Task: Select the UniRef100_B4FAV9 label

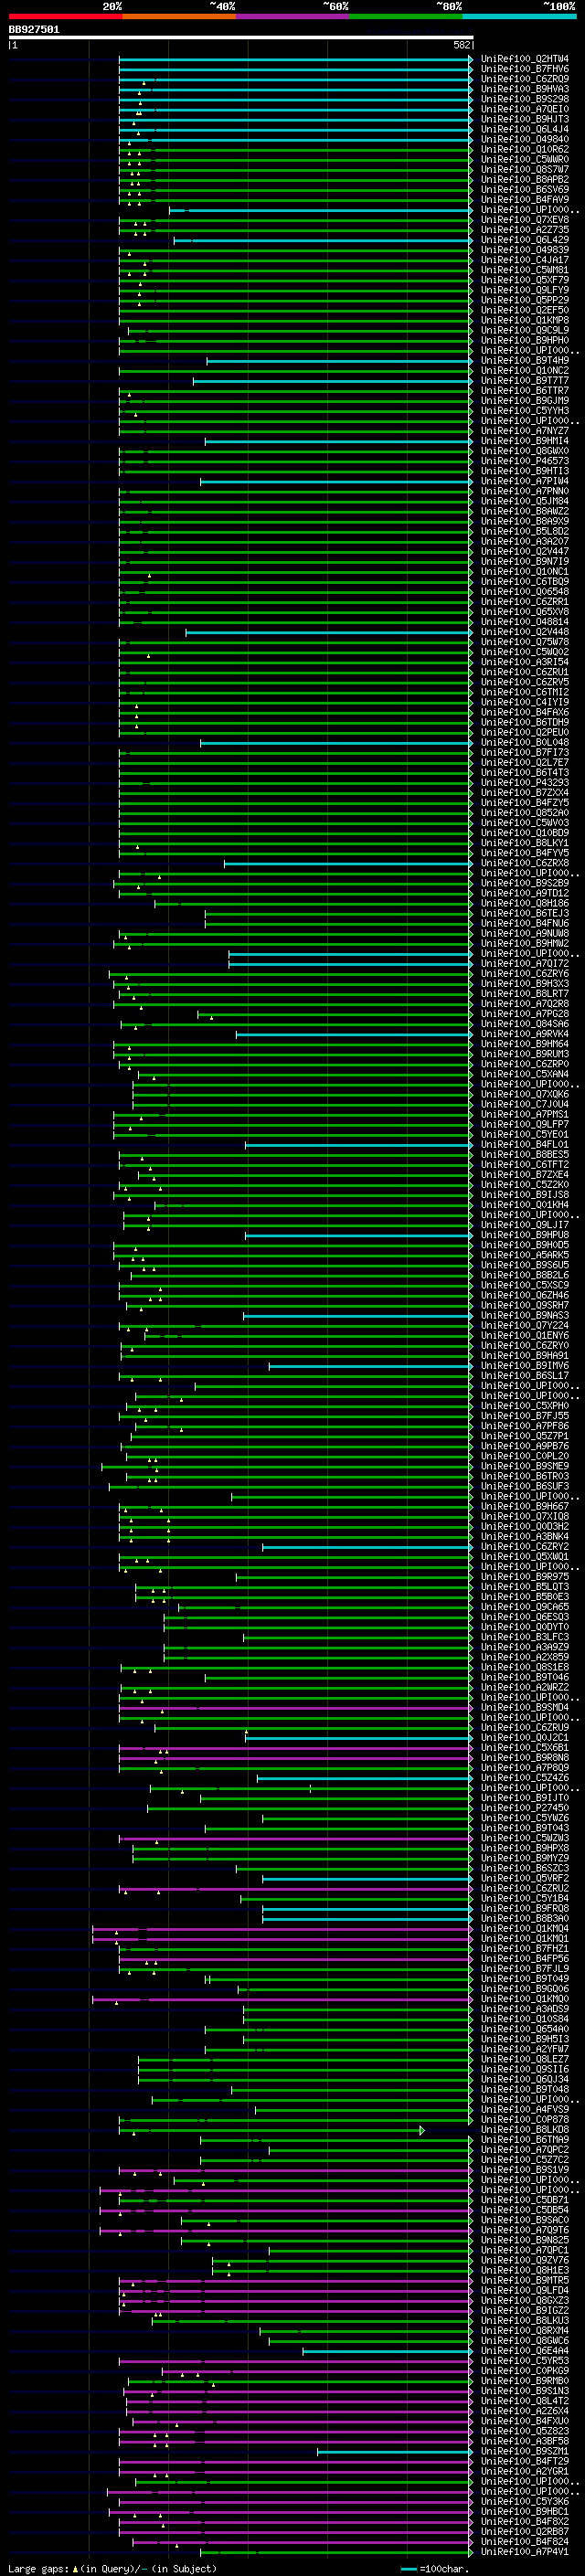Action: (x=525, y=199)
